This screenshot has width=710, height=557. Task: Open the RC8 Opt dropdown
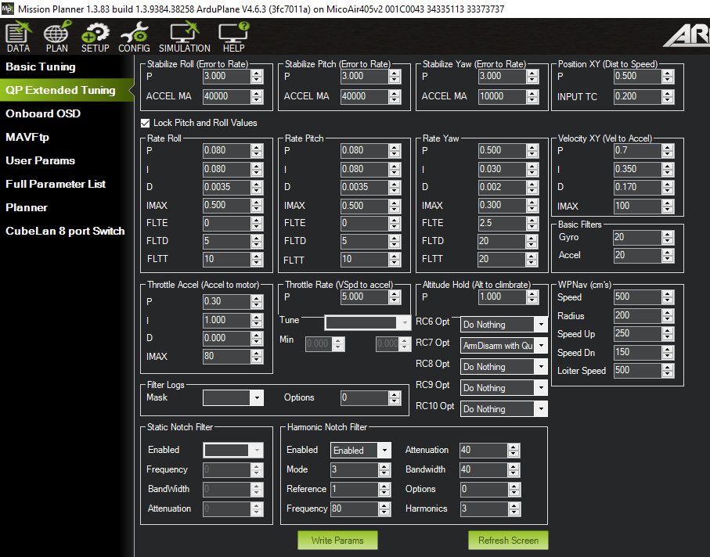503,366
